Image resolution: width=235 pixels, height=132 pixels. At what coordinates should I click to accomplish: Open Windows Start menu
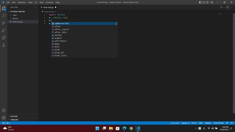click(x=97, y=128)
